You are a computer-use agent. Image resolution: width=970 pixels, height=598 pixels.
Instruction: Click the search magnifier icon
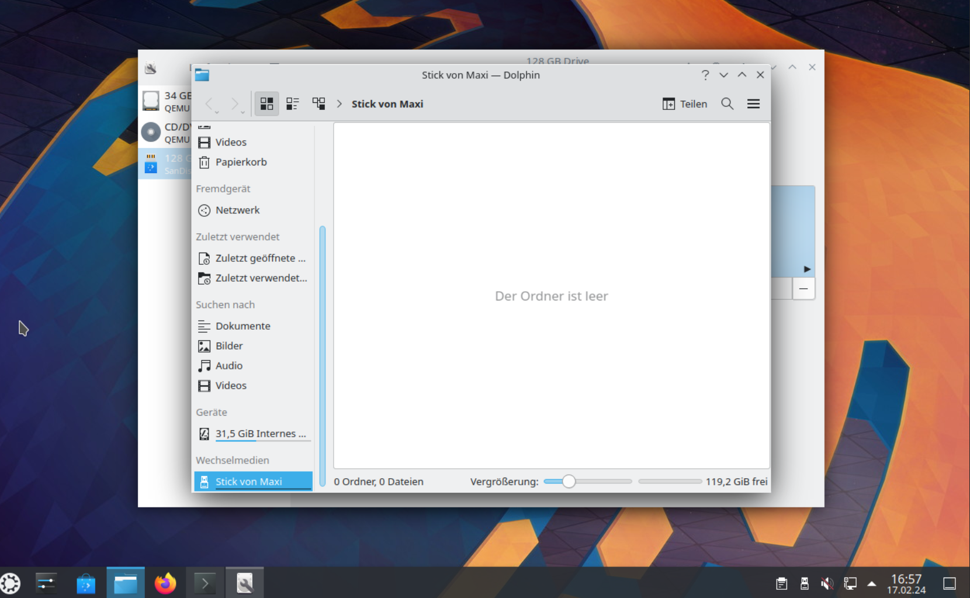(x=727, y=104)
